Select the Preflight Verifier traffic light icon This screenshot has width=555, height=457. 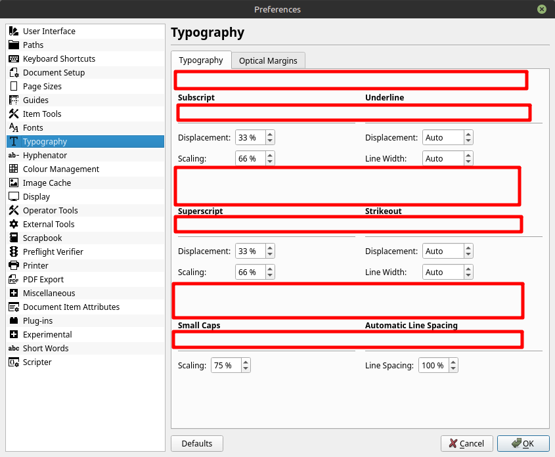click(14, 252)
